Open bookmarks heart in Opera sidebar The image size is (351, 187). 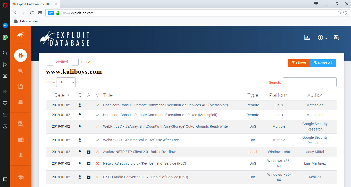tap(5, 103)
